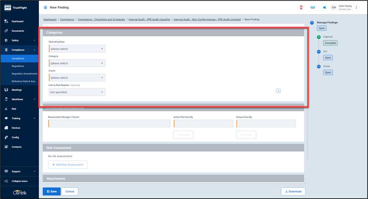Click the red stacked-lines header icon

tap(301, 7)
